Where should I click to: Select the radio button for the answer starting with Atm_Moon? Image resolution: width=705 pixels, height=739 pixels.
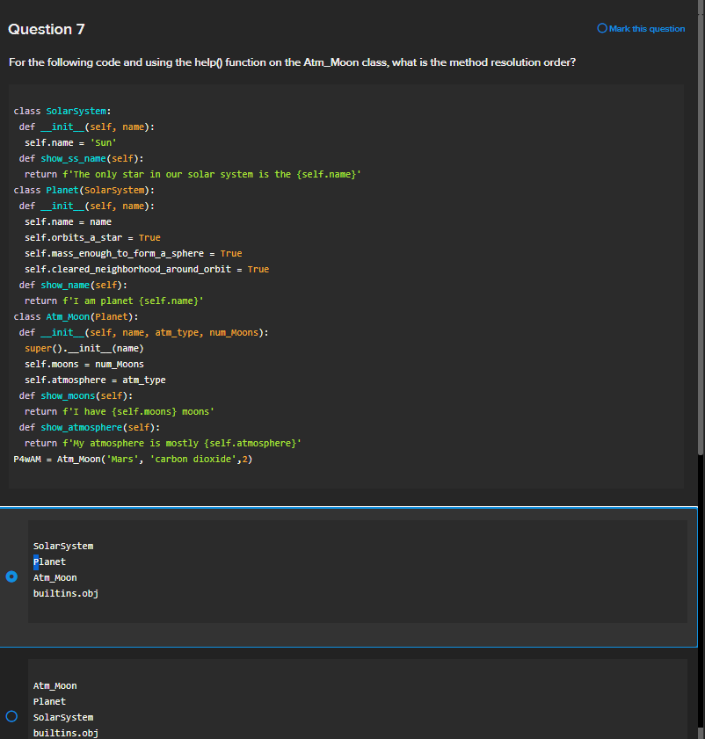tap(11, 716)
